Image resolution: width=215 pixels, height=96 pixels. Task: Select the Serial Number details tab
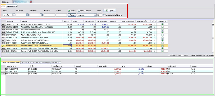click(x=11, y=63)
